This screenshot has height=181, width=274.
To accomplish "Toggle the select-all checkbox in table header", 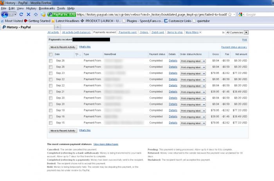I will (50, 54).
